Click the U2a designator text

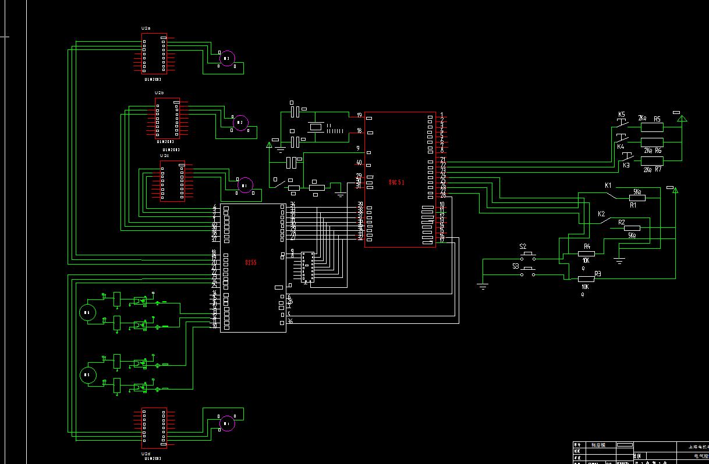pyautogui.click(x=146, y=28)
